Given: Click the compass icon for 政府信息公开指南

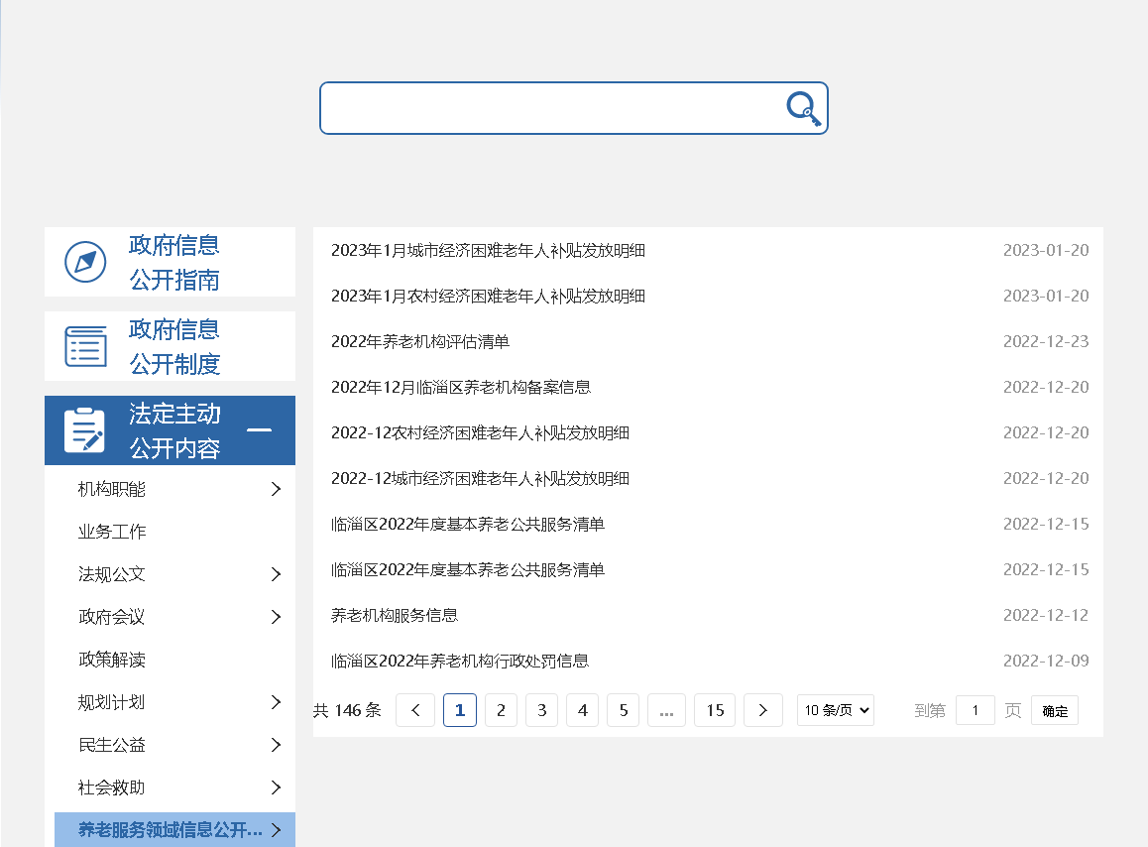Looking at the screenshot, I should pyautogui.click(x=85, y=262).
